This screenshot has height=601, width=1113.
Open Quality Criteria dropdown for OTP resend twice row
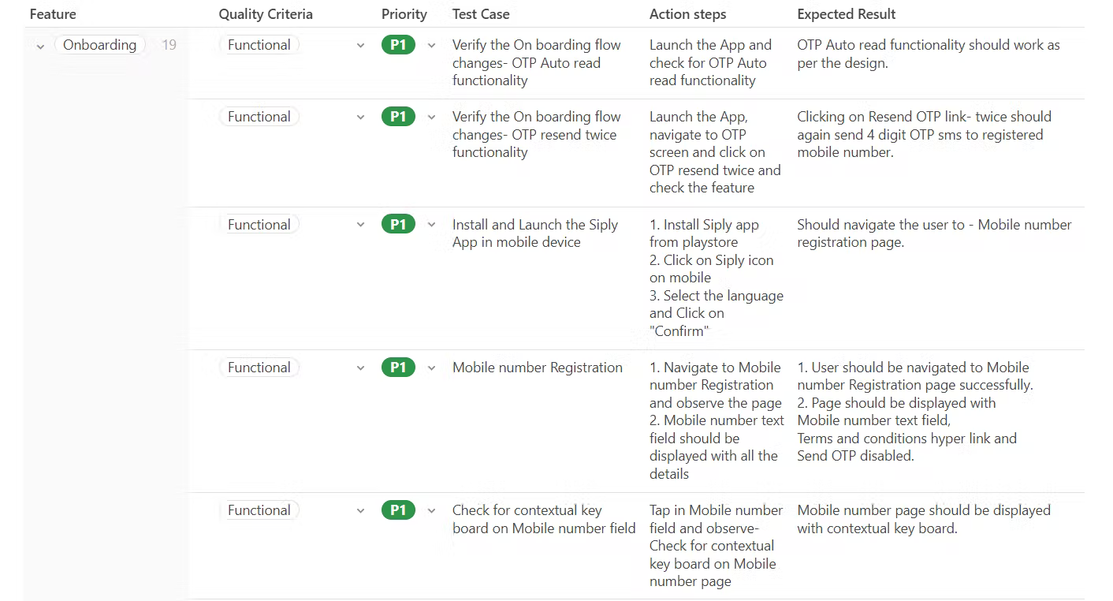pyautogui.click(x=360, y=118)
